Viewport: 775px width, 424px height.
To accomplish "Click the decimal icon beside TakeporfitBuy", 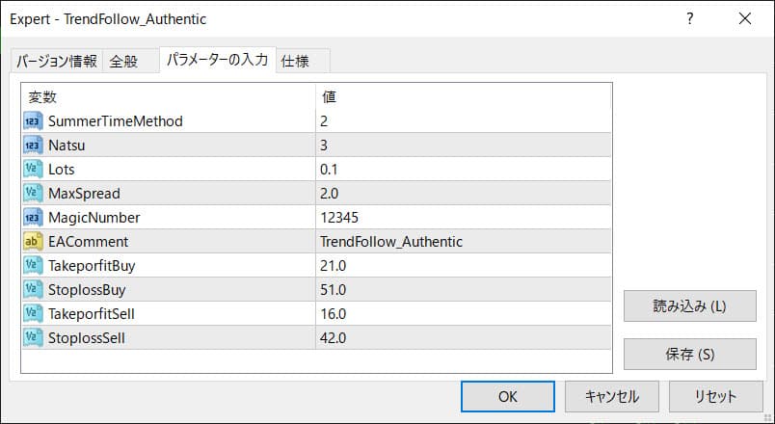I will [x=33, y=265].
